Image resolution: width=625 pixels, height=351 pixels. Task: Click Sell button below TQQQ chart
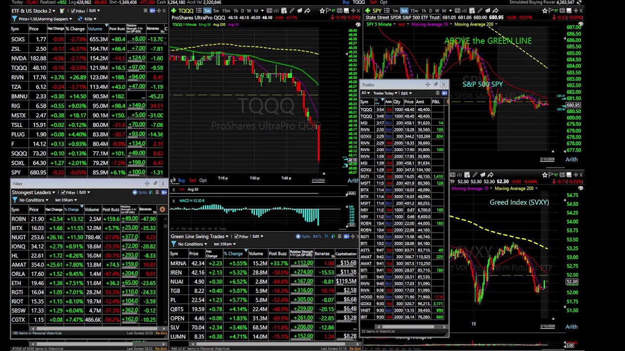tap(192, 180)
